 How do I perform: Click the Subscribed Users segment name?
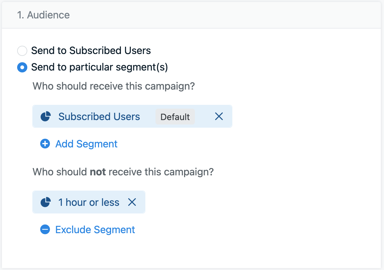99,117
